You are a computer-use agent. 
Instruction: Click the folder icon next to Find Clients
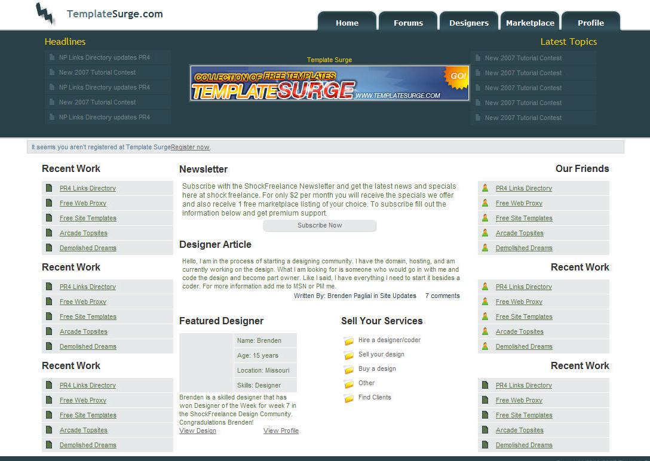click(349, 398)
